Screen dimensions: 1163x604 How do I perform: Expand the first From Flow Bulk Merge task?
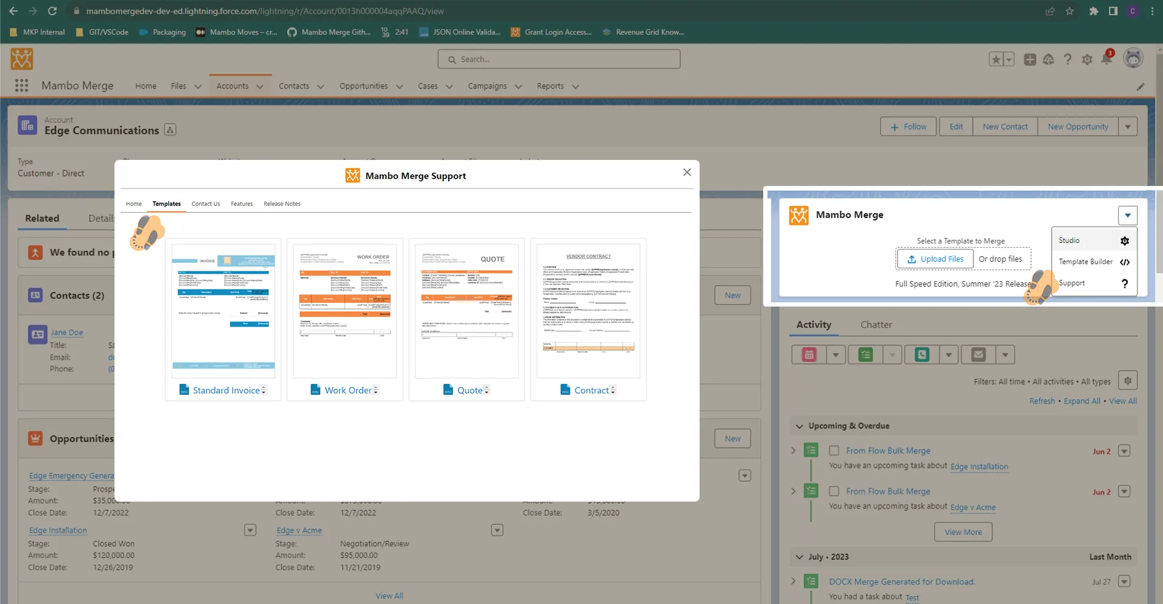point(794,451)
